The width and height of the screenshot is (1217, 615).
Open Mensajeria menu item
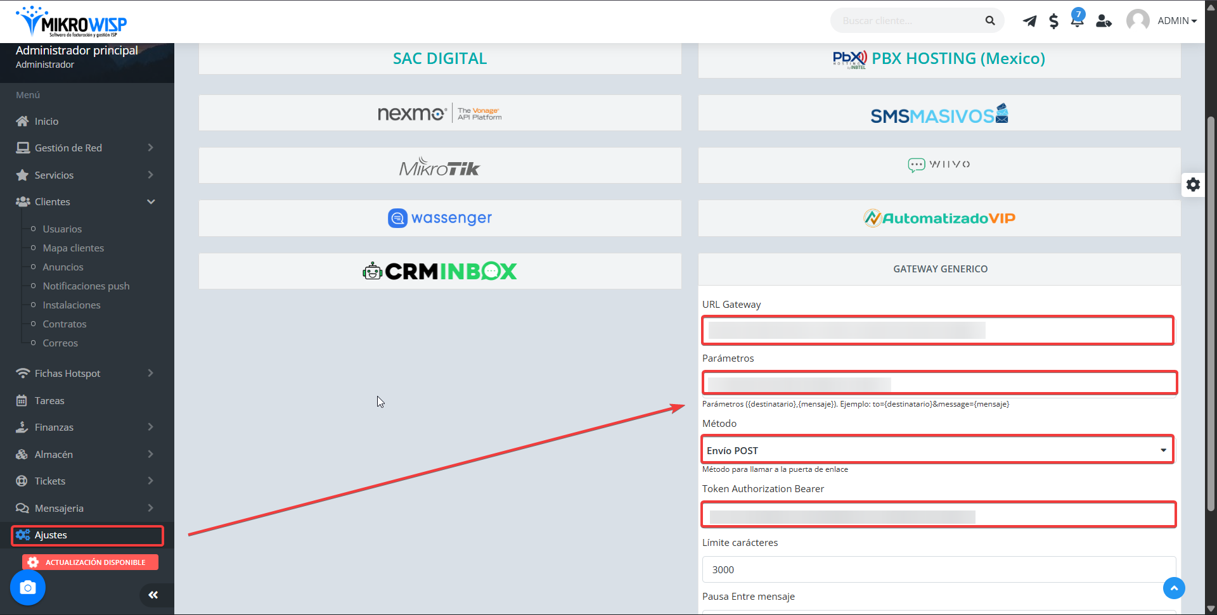(x=87, y=508)
